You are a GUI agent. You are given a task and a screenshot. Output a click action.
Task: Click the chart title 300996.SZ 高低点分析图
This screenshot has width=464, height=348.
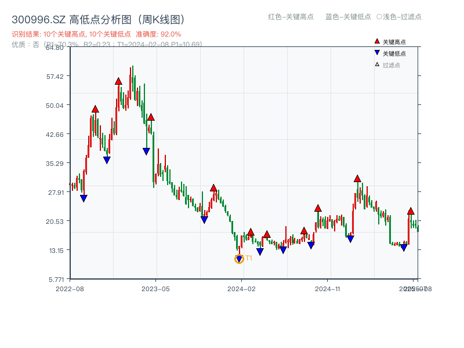99,20
